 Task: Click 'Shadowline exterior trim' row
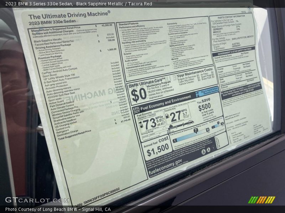(67, 119)
